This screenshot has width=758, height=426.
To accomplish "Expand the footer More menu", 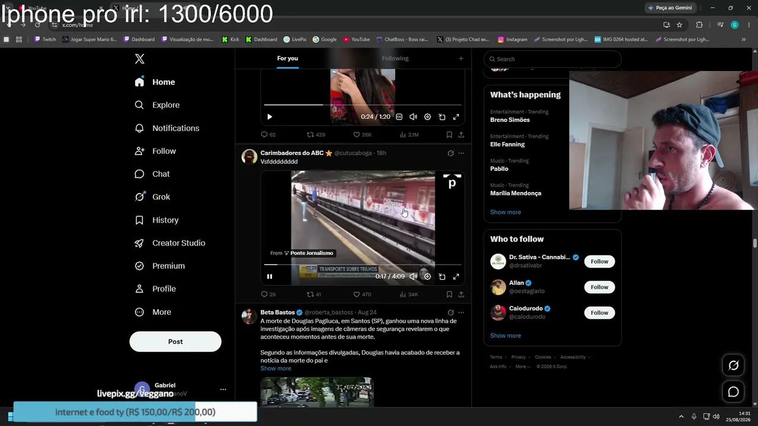I will pos(522,367).
